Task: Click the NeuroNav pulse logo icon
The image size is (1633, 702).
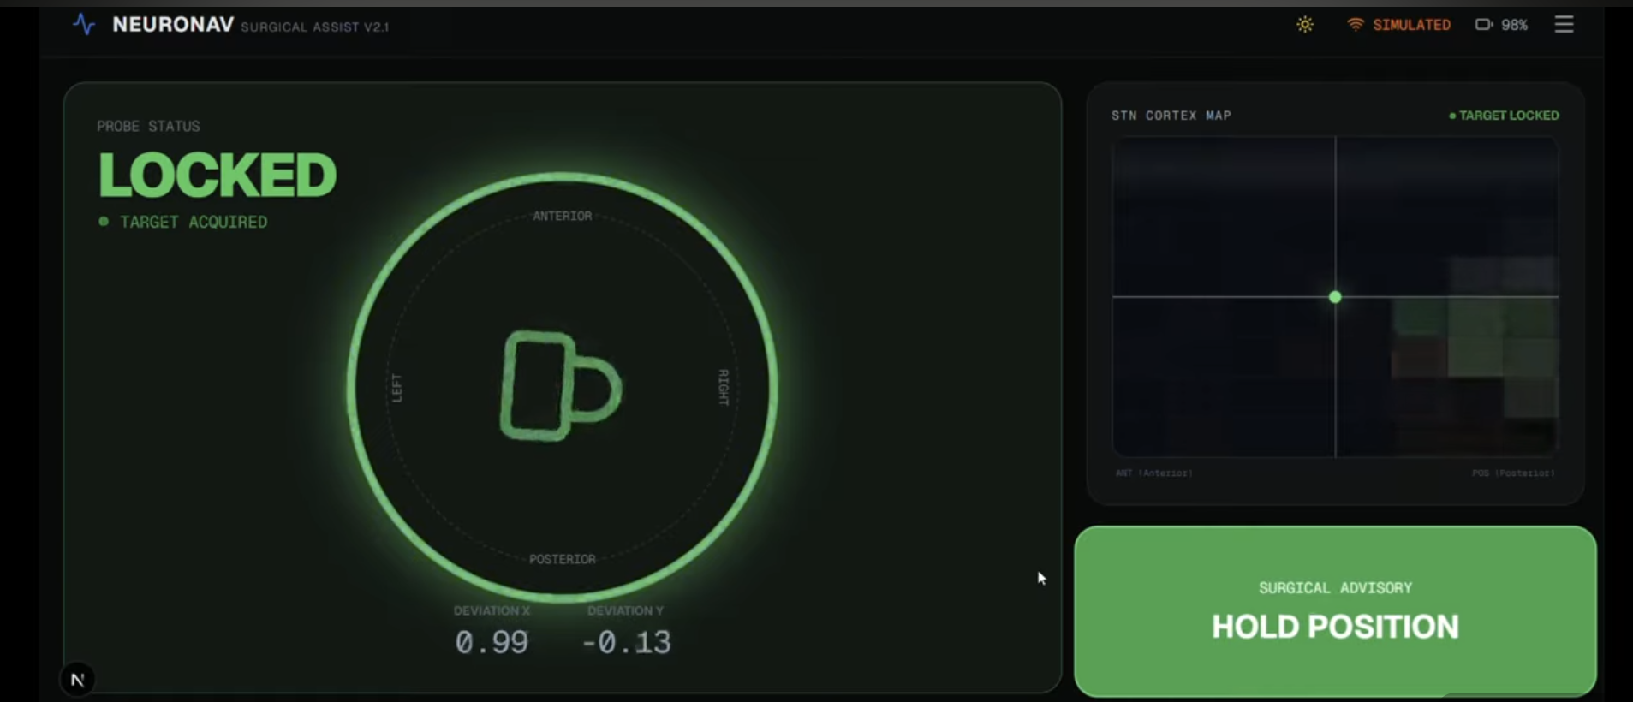Action: [x=84, y=24]
